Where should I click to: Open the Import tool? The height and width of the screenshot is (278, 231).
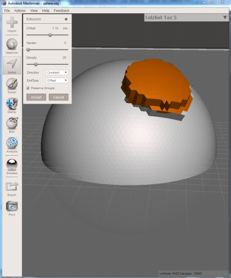(12, 24)
